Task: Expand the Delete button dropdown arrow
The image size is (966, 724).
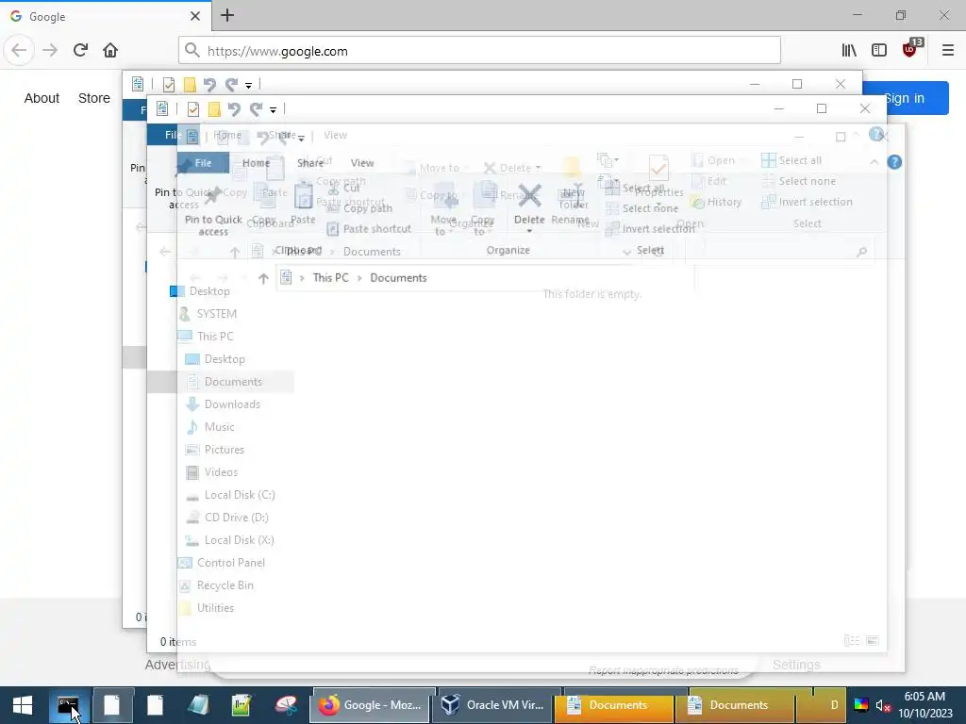Action: [x=529, y=232]
